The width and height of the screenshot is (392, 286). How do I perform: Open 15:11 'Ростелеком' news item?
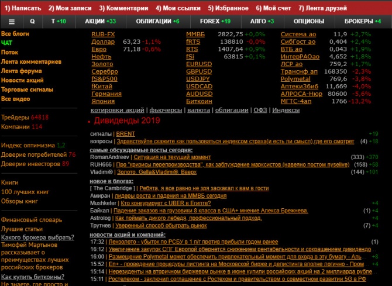tap(238, 279)
